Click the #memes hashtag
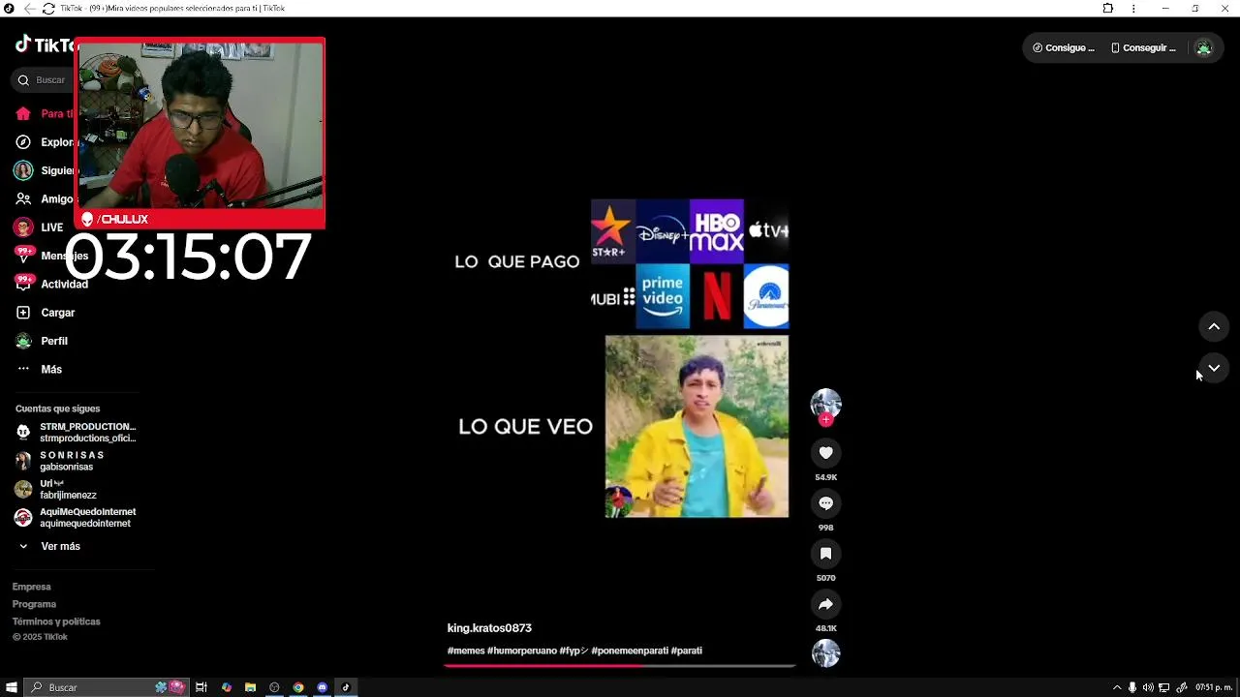This screenshot has height=697, width=1240. click(466, 651)
